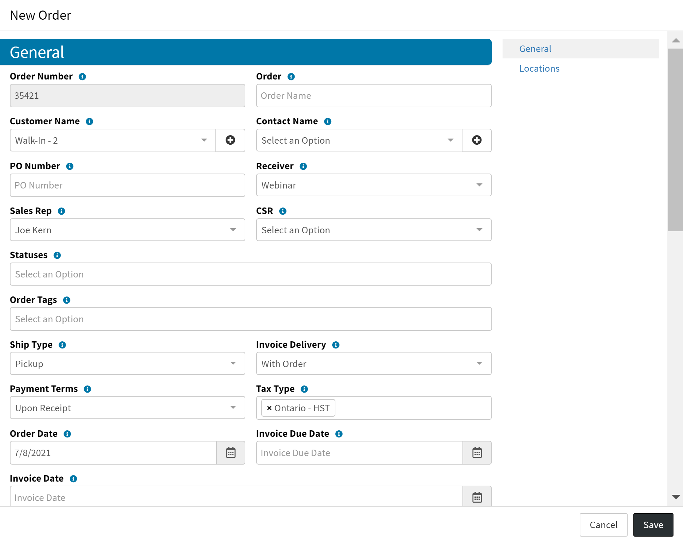Click the Statuses info icon

tap(57, 255)
